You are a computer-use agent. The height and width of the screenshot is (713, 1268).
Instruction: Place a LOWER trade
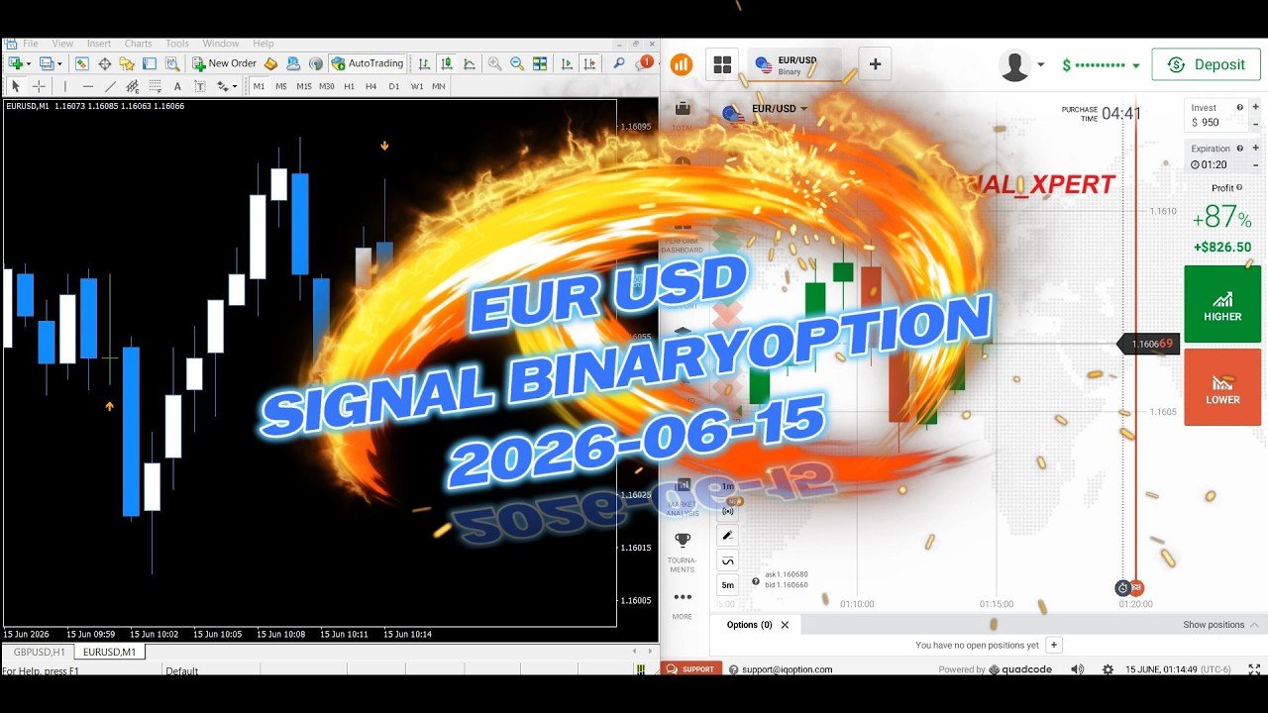click(1222, 387)
